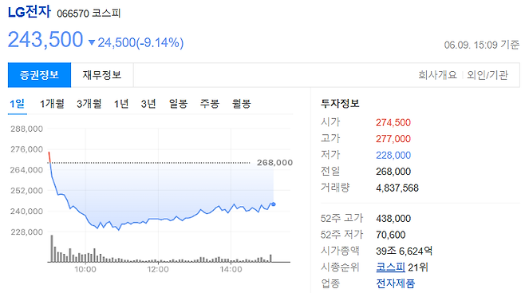The width and height of the screenshot is (525, 293).
Task: Select the 3년 chart period
Action: (148, 104)
